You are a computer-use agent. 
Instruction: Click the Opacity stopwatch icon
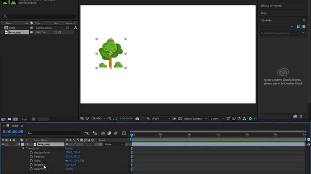[31, 169]
